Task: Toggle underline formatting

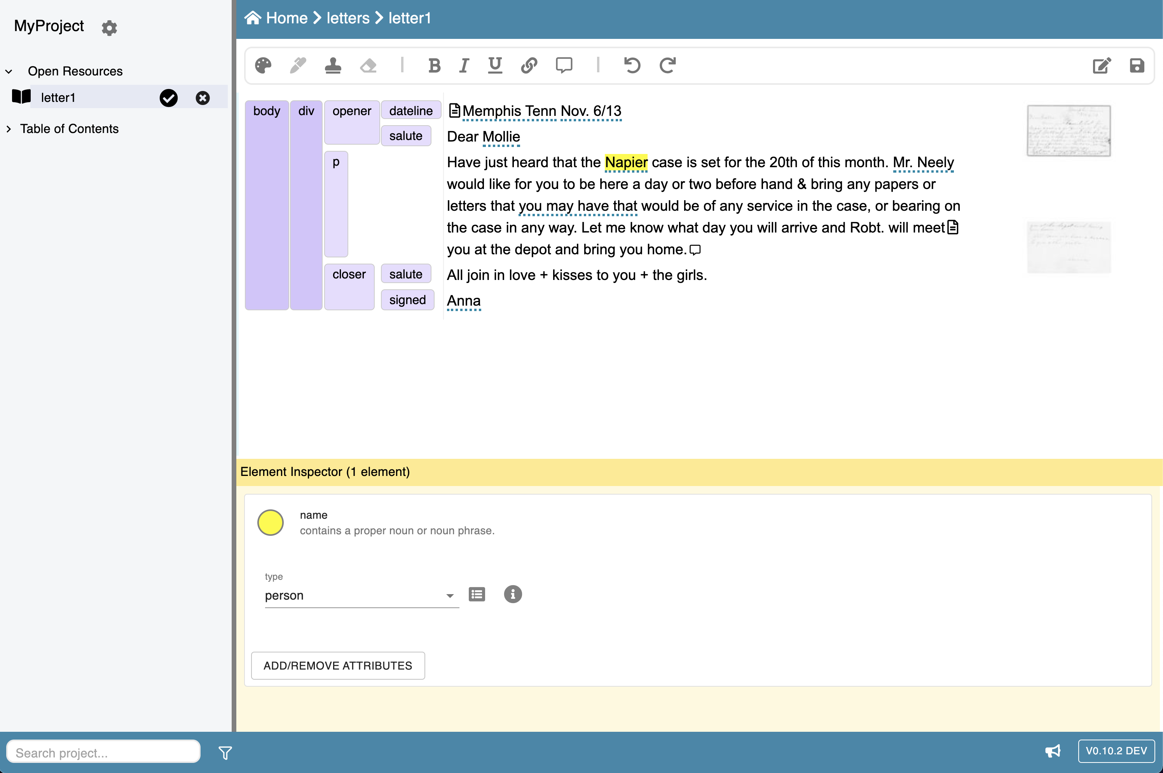Action: pos(495,66)
